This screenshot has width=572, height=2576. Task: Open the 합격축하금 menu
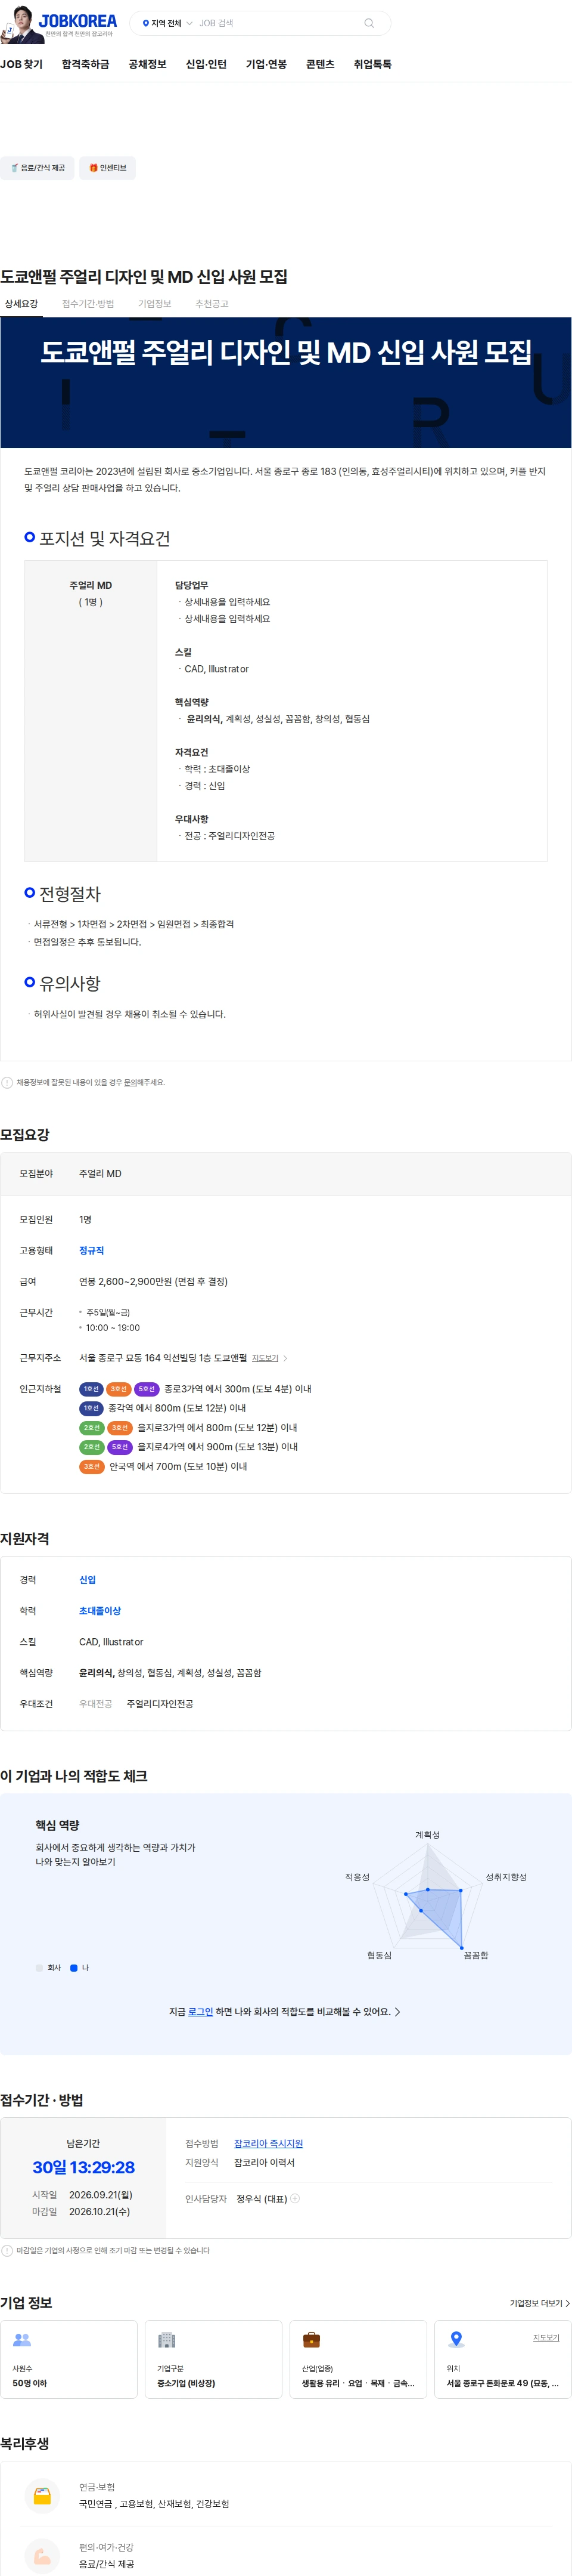85,64
